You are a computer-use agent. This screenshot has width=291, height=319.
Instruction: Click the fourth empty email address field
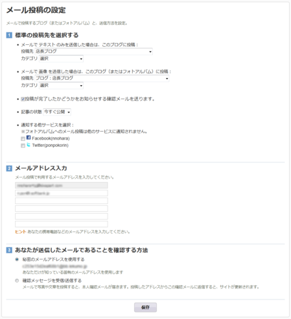(x=62, y=209)
